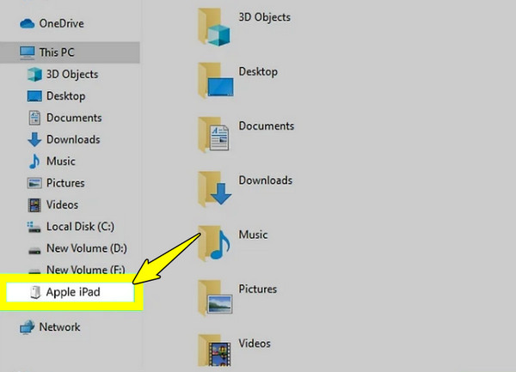
Task: Open 3D Objects text in navigation tree
Action: tap(72, 74)
